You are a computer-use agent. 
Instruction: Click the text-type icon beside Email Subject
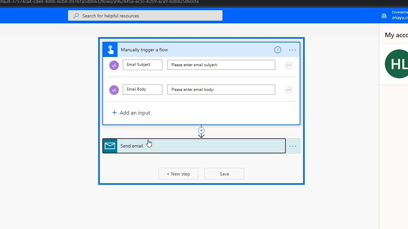114,65
